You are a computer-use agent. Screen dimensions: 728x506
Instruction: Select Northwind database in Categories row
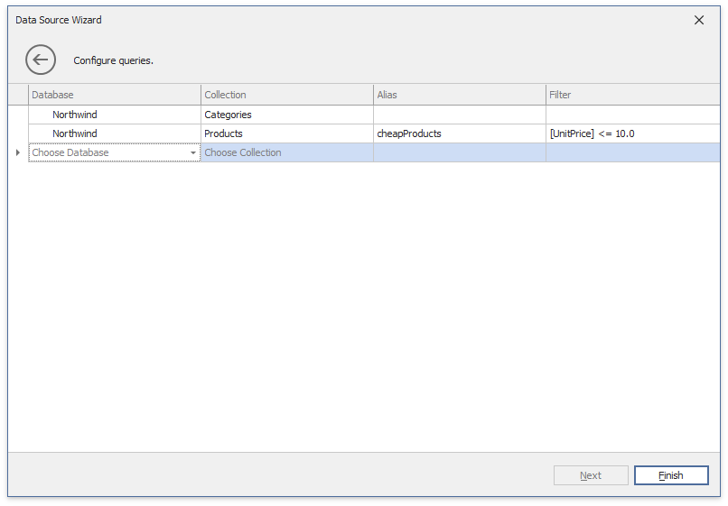pyautogui.click(x=75, y=115)
